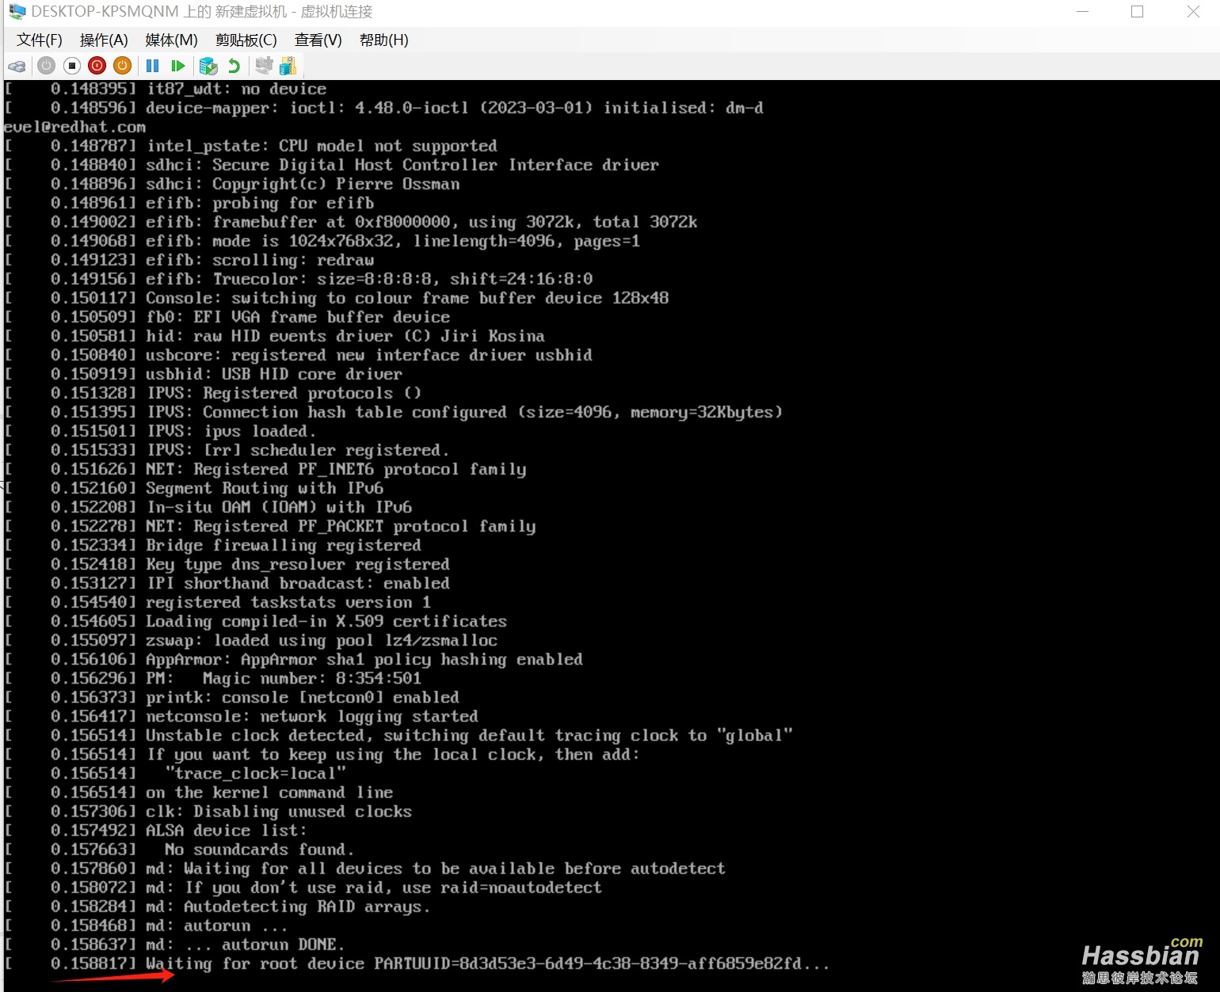Click the 'it87_wdt: no device' line

(166, 90)
